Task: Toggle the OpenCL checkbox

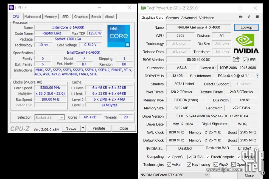Action: pos(169,157)
